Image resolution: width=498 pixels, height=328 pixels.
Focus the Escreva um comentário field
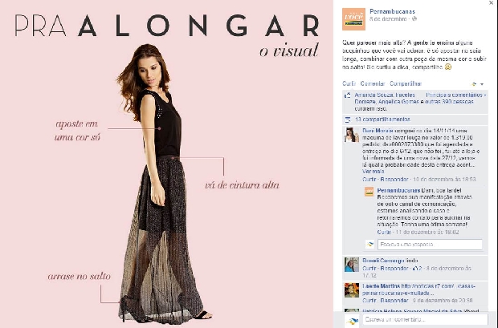click(425, 319)
